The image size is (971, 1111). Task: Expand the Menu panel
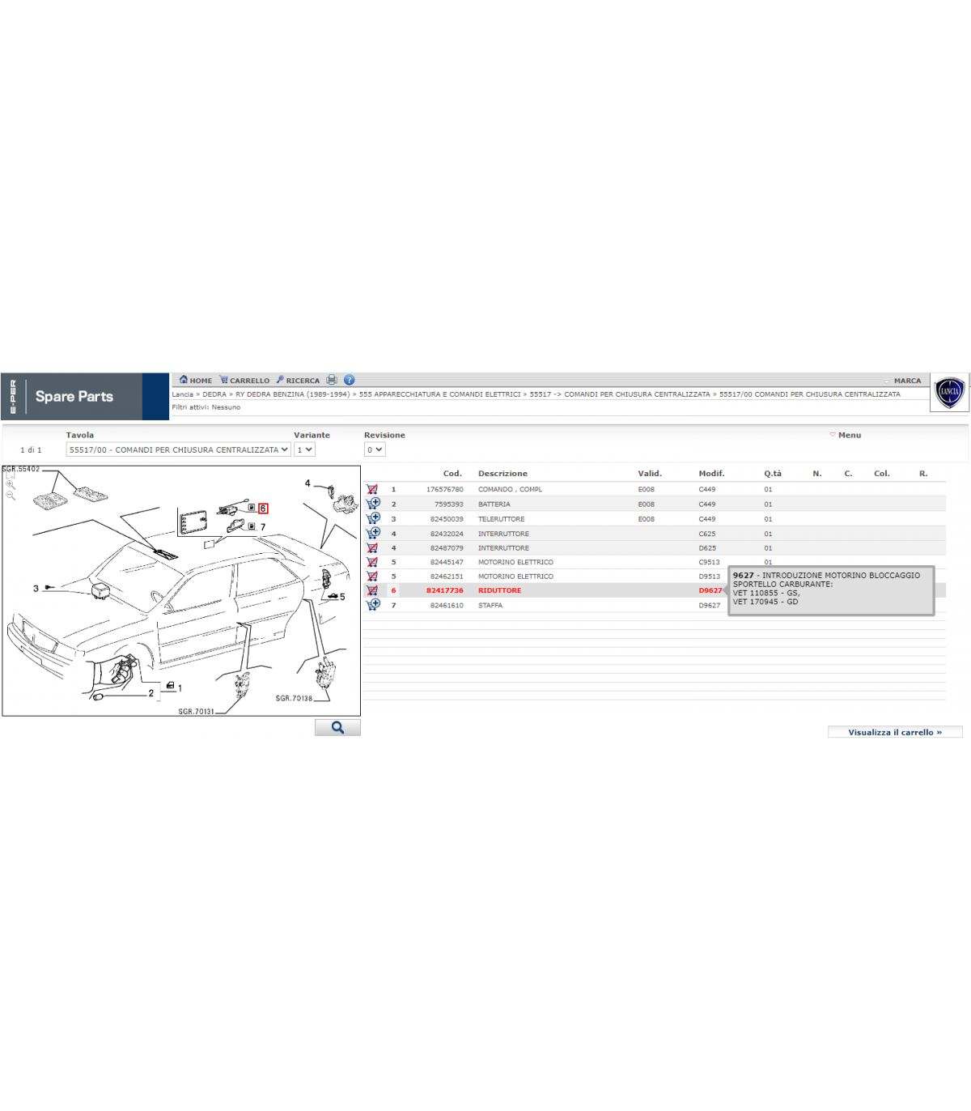846,435
